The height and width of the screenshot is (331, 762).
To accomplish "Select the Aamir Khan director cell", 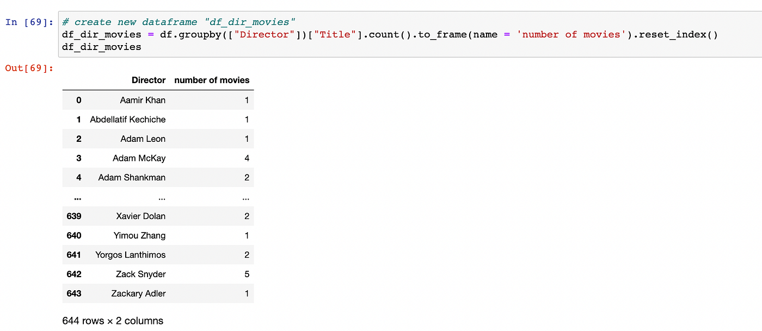I will click(x=142, y=100).
